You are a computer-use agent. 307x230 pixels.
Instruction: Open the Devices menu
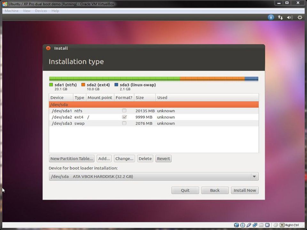pyautogui.click(x=41, y=11)
